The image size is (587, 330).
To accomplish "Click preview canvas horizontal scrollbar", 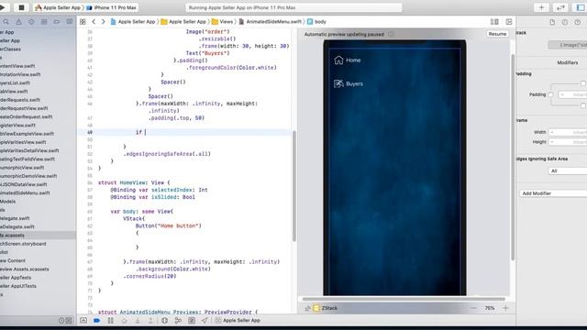I will [x=404, y=299].
